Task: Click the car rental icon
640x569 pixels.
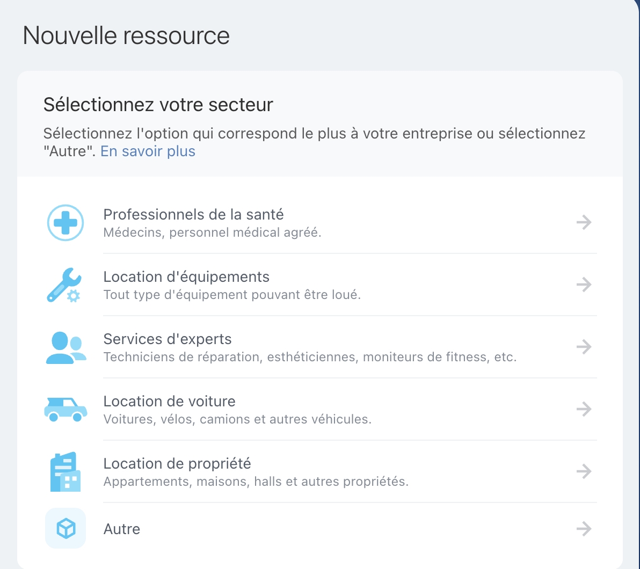Action: (66, 410)
